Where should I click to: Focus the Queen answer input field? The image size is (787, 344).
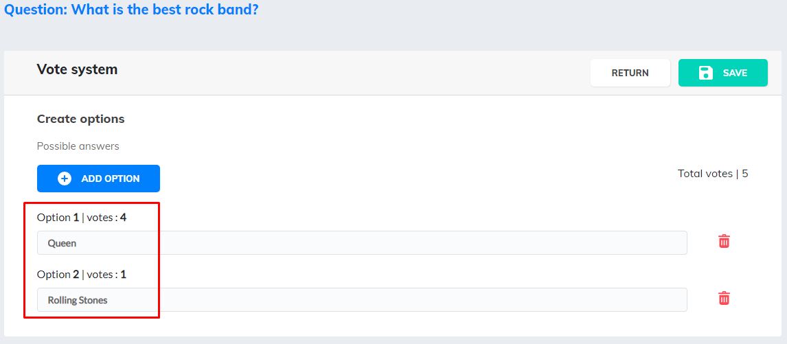(x=362, y=243)
